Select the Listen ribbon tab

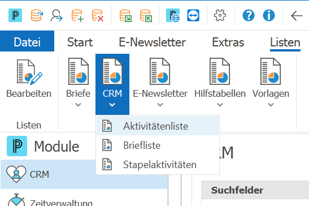click(285, 42)
